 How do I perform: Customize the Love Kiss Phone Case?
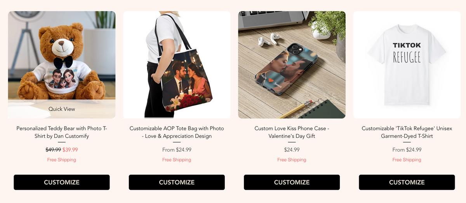coord(292,182)
